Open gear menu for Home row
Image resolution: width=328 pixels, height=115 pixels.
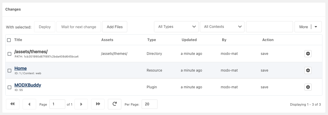(308, 70)
